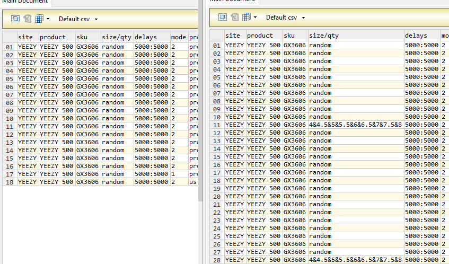Click GX3606 sku cell in left pane row 05
Screen dimensions: 449x264
pos(88,78)
